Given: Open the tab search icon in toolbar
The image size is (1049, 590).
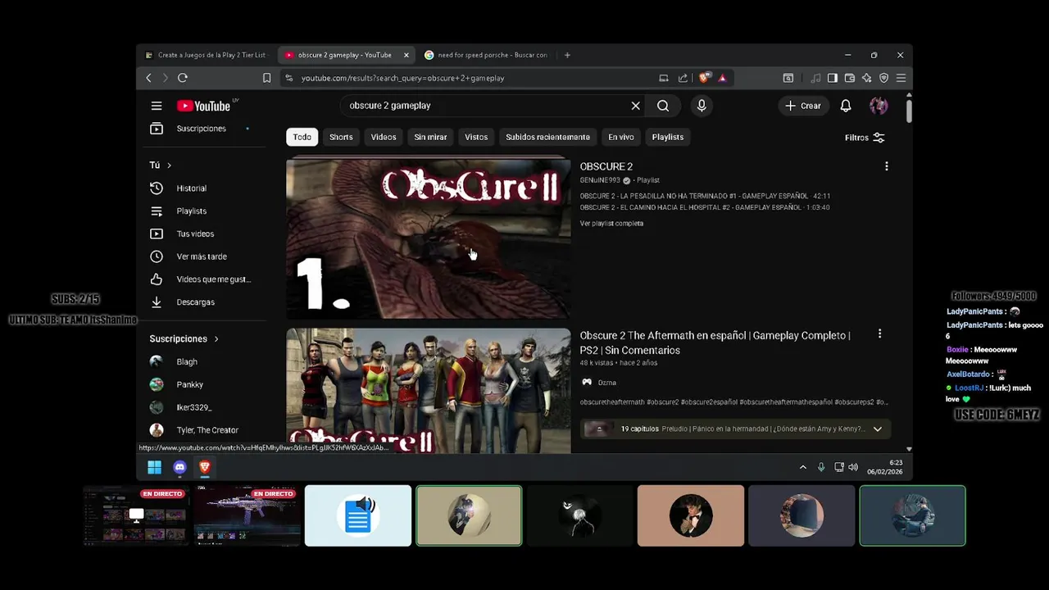Looking at the screenshot, I should click(788, 78).
